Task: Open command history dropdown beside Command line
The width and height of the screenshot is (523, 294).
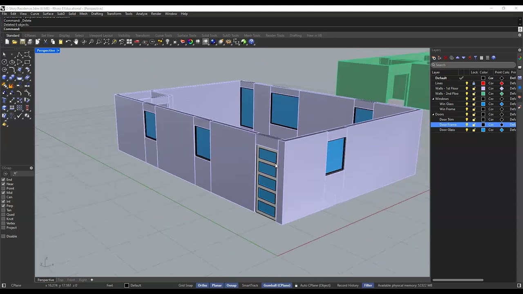Action: (520, 29)
